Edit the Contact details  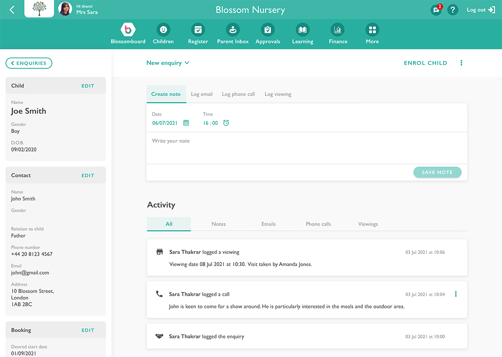pos(88,175)
